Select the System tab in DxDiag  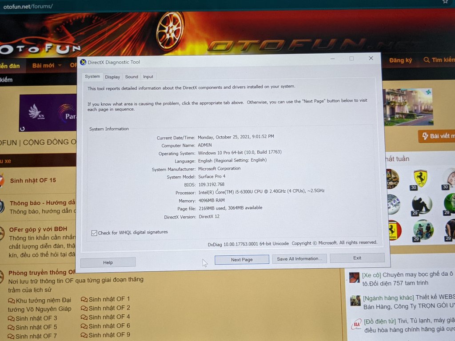[92, 76]
